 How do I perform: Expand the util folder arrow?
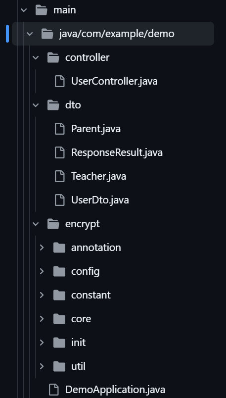[42, 366]
